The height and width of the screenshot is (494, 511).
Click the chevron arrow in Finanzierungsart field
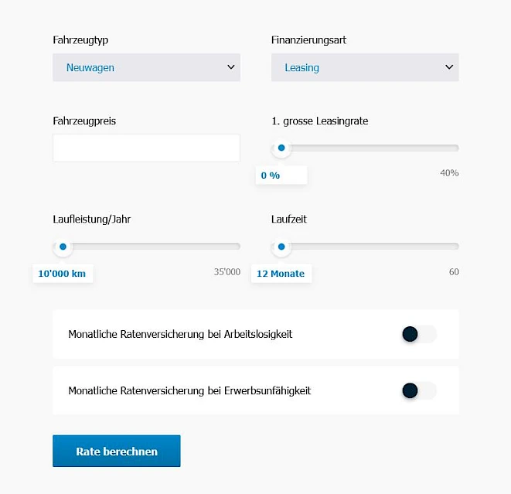coord(449,67)
